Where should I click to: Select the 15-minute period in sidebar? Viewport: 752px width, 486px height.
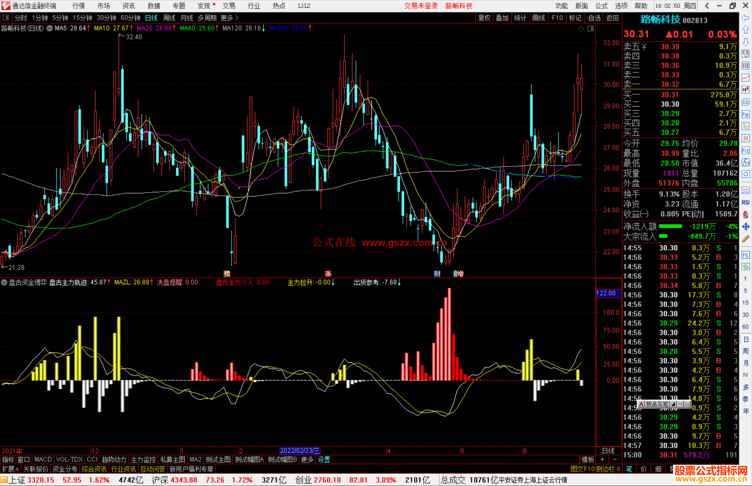(745, 303)
